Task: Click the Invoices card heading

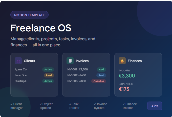Action: pyautogui.click(x=82, y=61)
